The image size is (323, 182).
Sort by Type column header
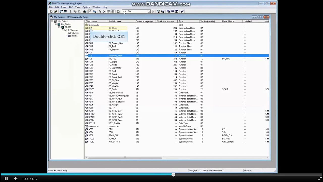(189, 21)
